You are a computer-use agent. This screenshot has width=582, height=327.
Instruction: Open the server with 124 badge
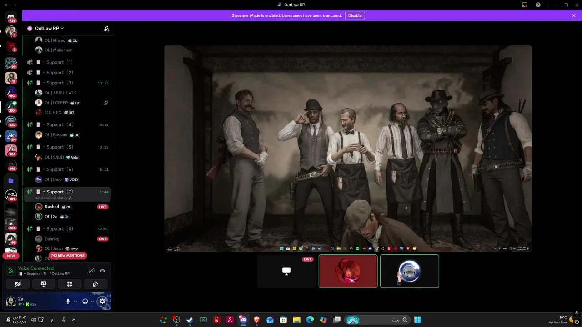[11, 150]
